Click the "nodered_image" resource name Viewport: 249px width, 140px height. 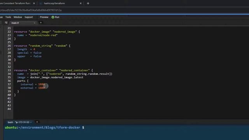coord(65,32)
